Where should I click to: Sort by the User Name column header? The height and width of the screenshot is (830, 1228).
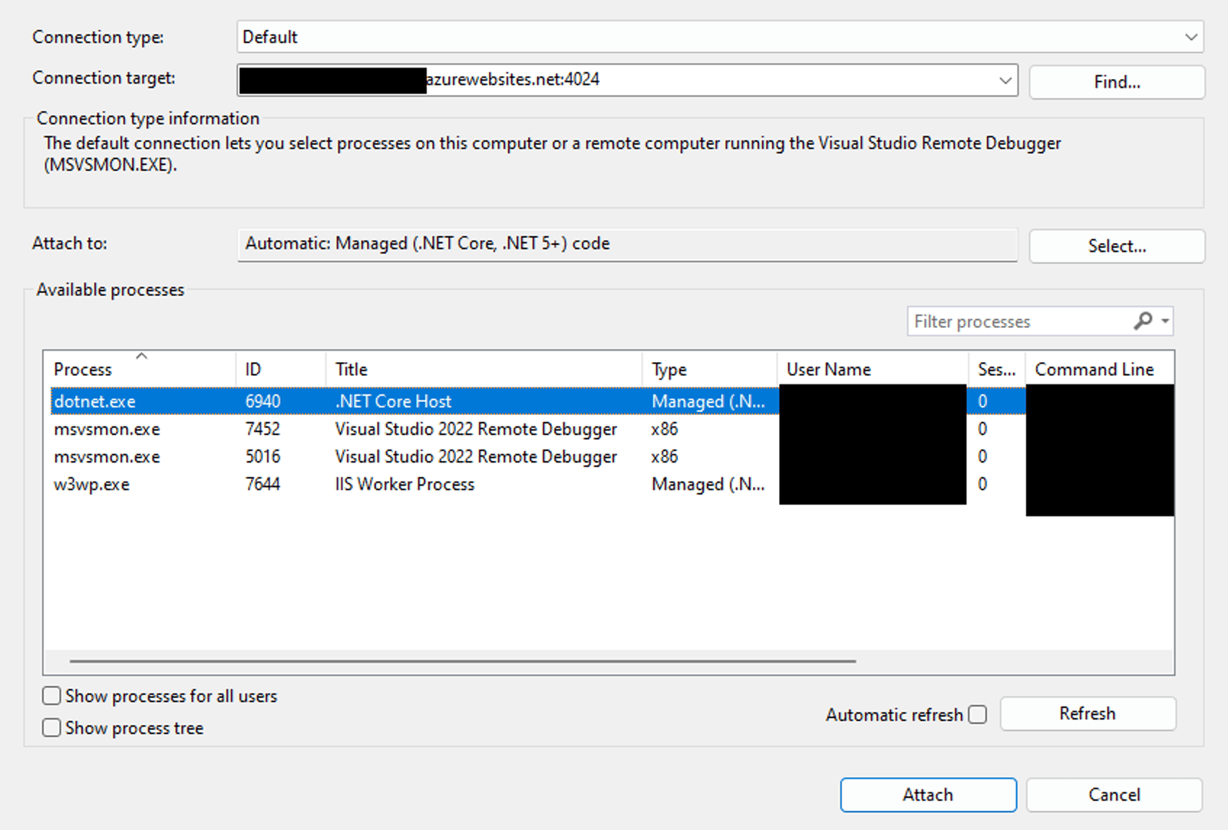pyautogui.click(x=873, y=369)
